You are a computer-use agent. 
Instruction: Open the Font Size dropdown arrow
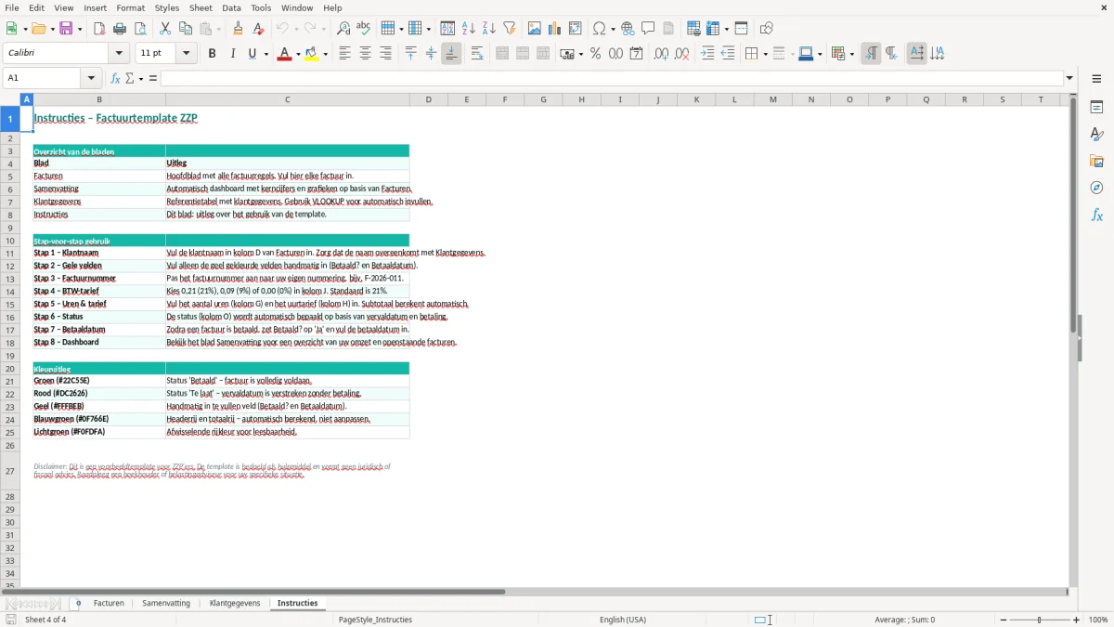187,54
